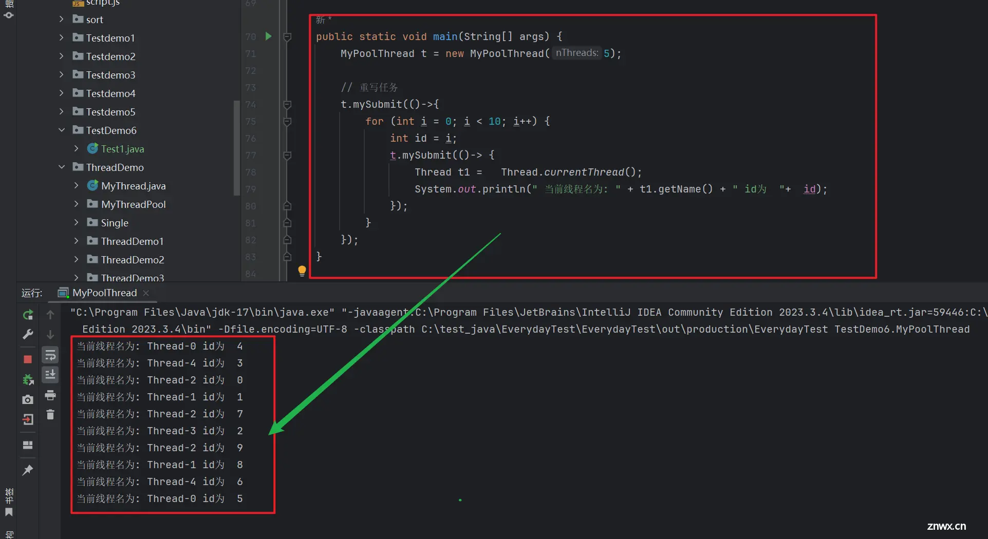The height and width of the screenshot is (539, 988).
Task: Click currentThread method in code
Action: point(584,172)
